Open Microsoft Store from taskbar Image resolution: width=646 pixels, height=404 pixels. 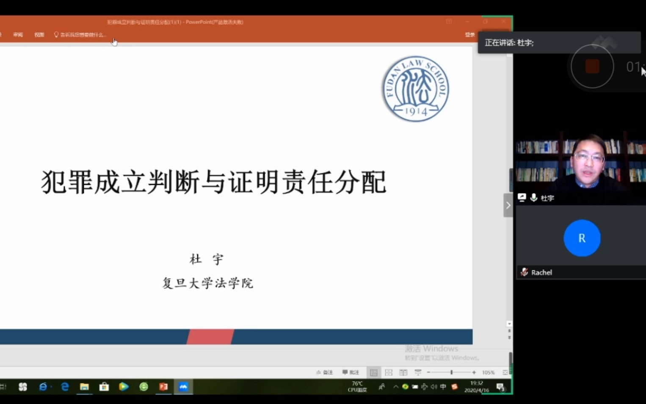pyautogui.click(x=104, y=387)
